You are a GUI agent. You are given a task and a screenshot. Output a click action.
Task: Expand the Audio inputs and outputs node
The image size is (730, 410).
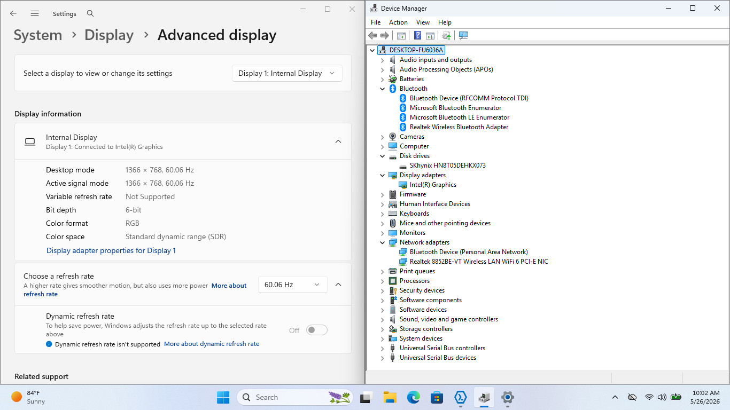[x=382, y=60]
